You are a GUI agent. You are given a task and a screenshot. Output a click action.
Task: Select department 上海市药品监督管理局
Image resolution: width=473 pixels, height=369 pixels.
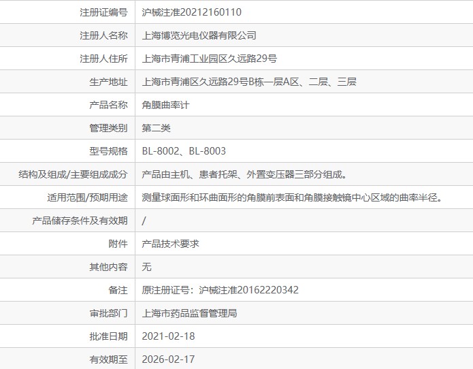189,313
